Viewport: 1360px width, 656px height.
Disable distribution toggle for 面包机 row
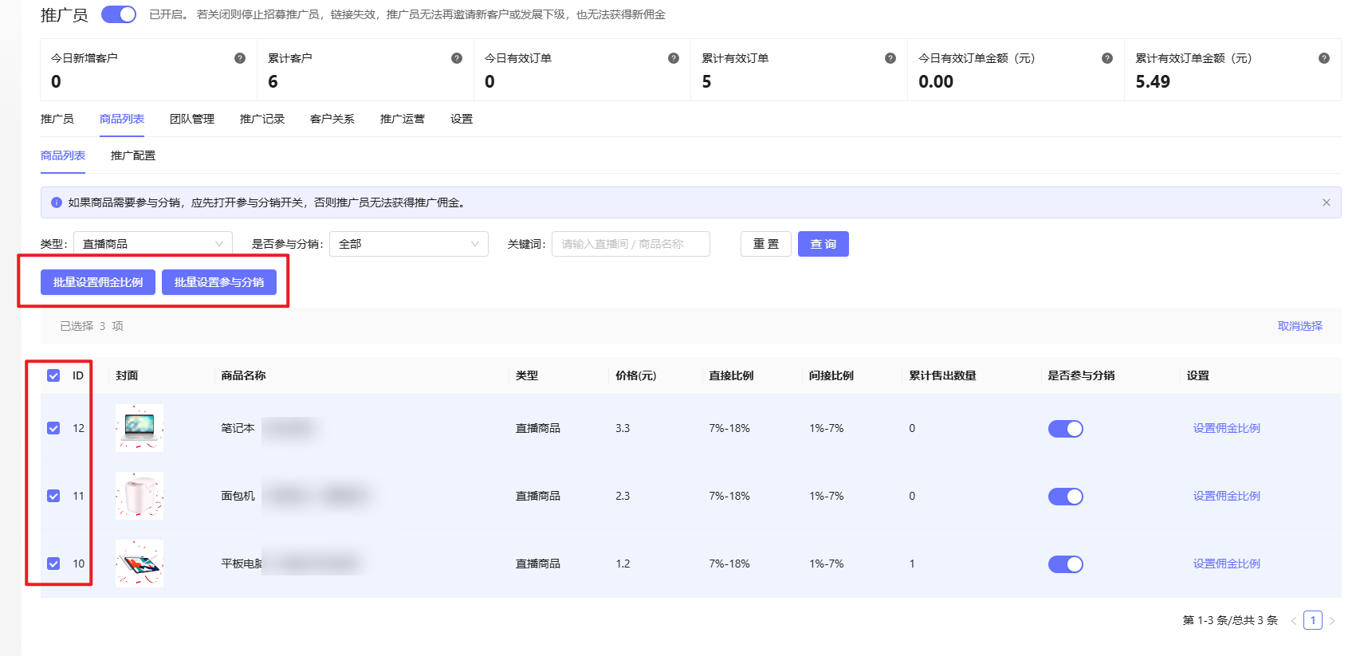coord(1065,497)
